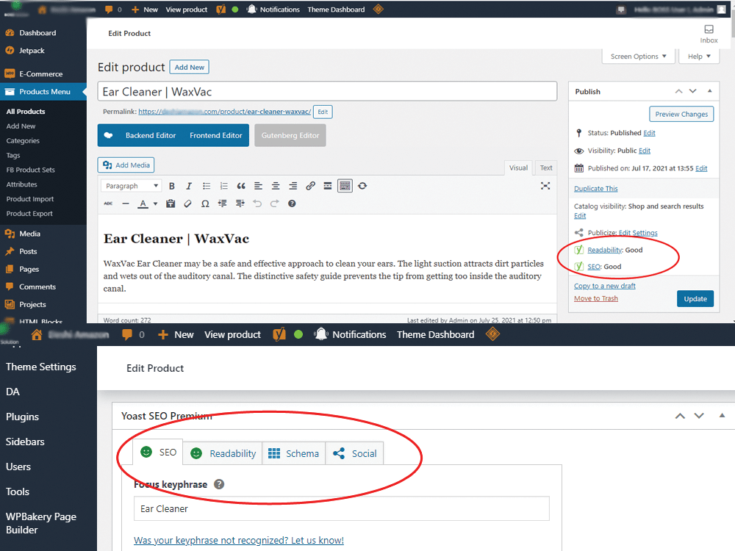Open Paragraph format dropdown
This screenshot has width=735, height=551.
pyautogui.click(x=131, y=186)
